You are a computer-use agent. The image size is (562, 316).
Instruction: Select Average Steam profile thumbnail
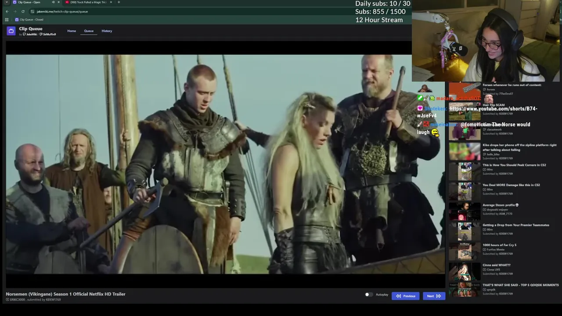click(465, 211)
